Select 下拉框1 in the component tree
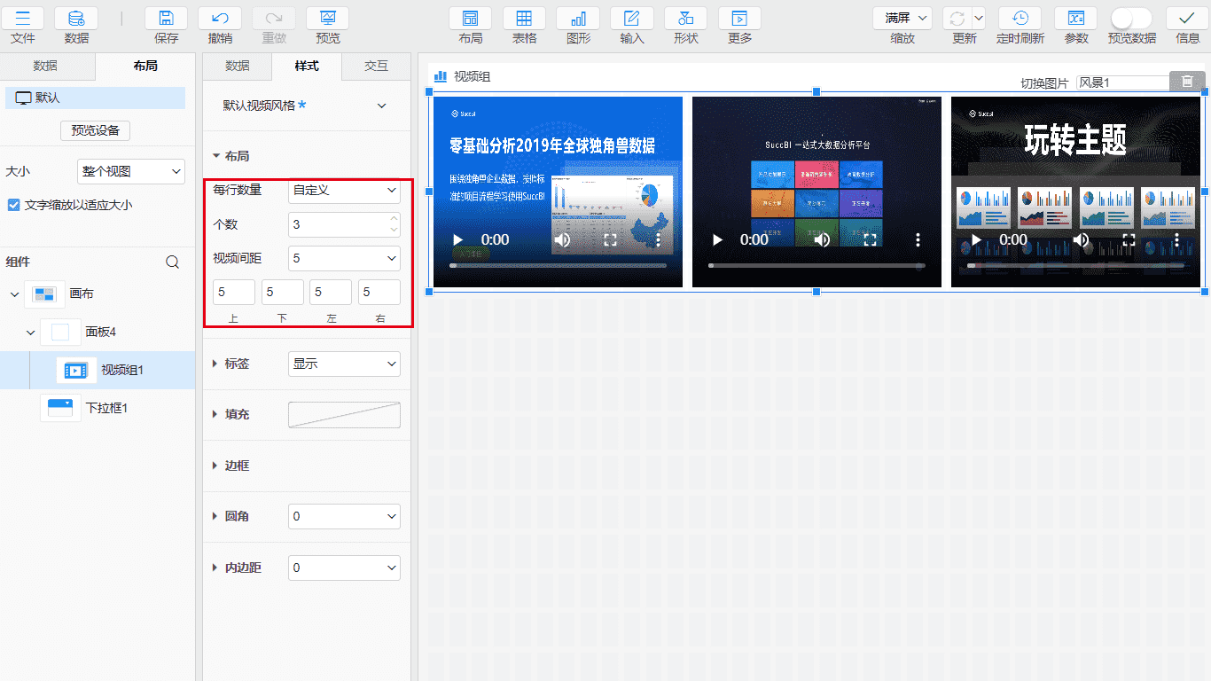The height and width of the screenshot is (681, 1211). click(x=106, y=408)
